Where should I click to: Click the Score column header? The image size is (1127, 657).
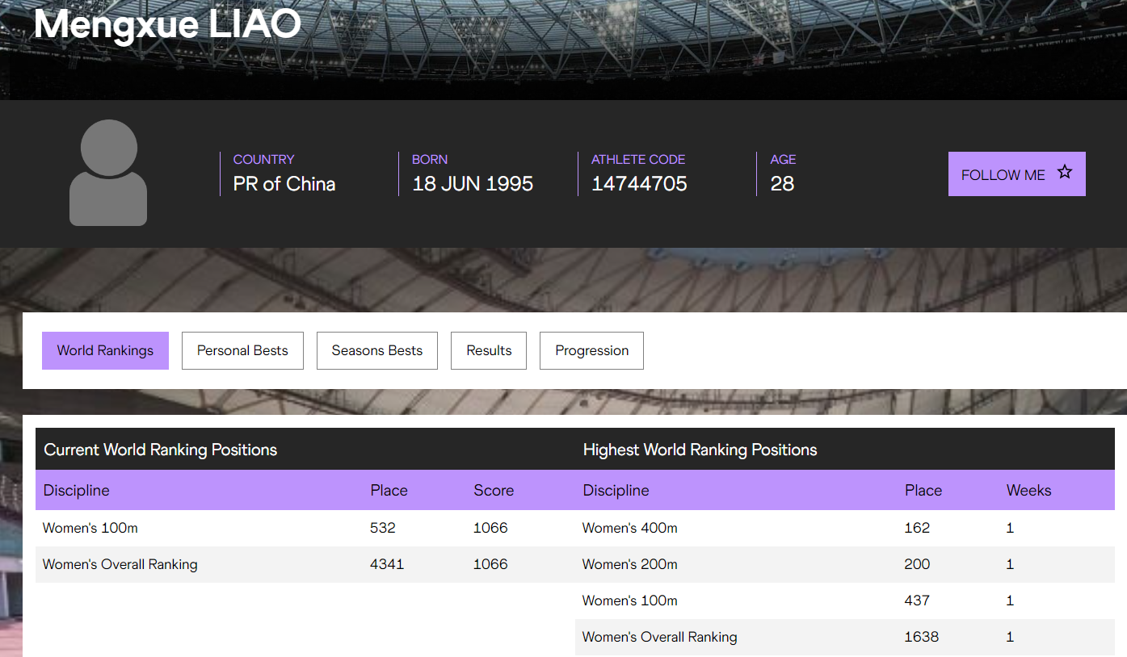[x=494, y=490]
